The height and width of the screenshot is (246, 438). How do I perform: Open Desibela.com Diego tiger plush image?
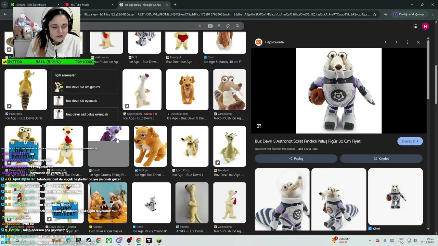[187, 90]
